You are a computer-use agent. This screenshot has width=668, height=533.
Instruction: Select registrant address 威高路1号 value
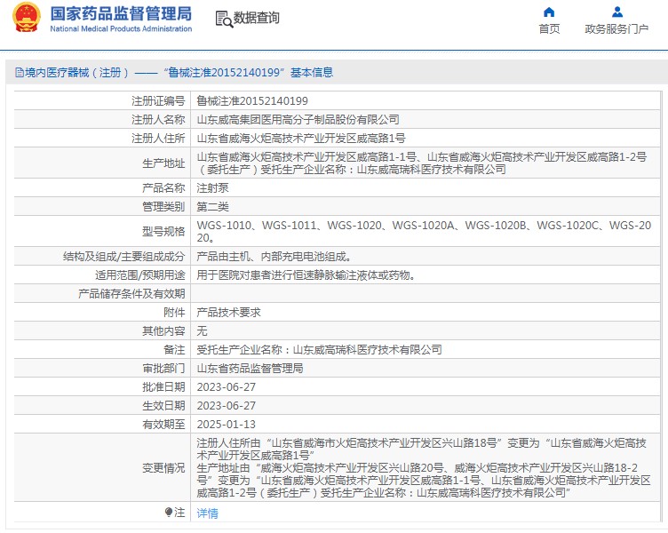click(x=301, y=139)
